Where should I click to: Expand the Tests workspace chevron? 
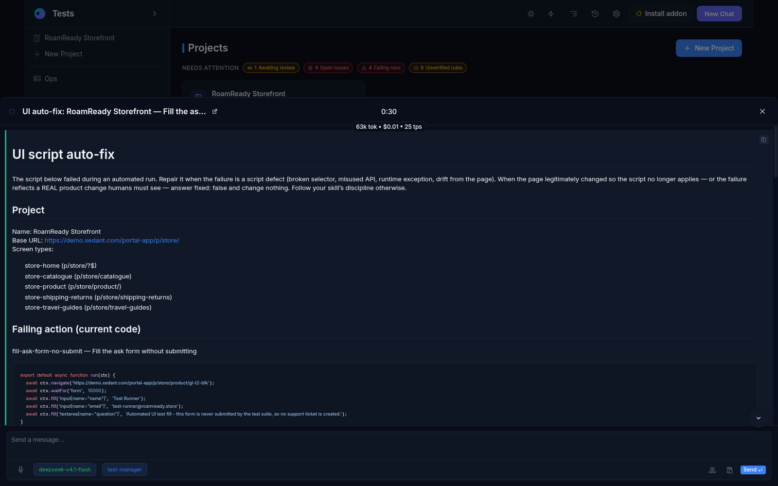pyautogui.click(x=155, y=14)
